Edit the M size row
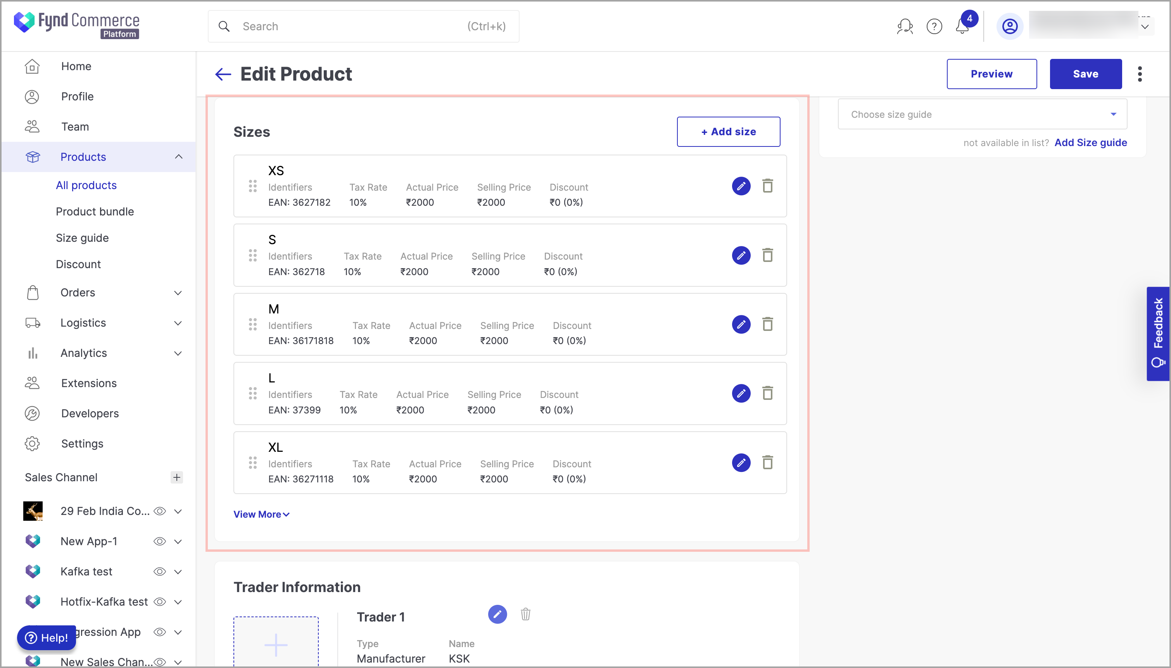1171x668 pixels. click(741, 324)
